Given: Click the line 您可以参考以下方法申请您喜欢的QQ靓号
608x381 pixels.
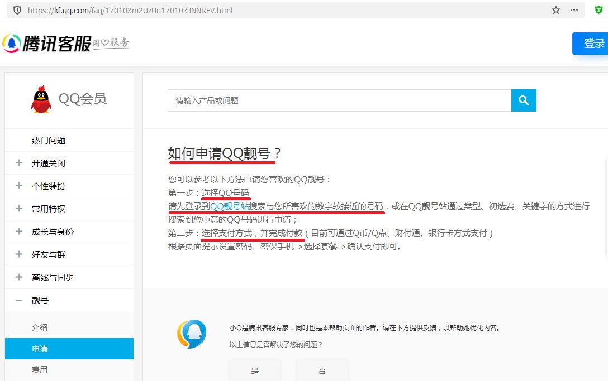Looking at the screenshot, I should (x=249, y=179).
